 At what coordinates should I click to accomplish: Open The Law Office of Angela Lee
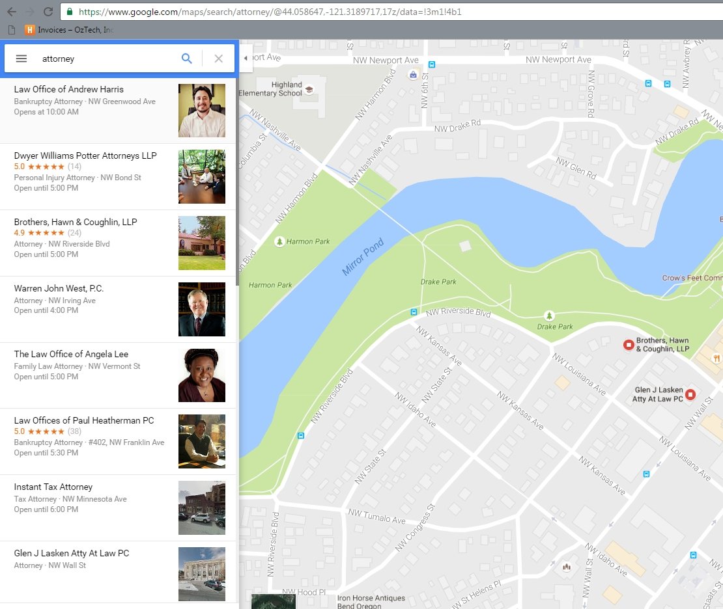pyautogui.click(x=118, y=375)
